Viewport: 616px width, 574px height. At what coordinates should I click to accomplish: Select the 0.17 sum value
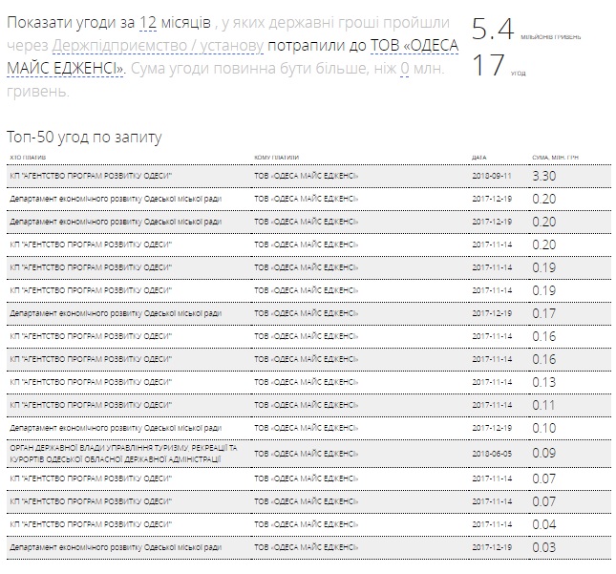pyautogui.click(x=544, y=313)
